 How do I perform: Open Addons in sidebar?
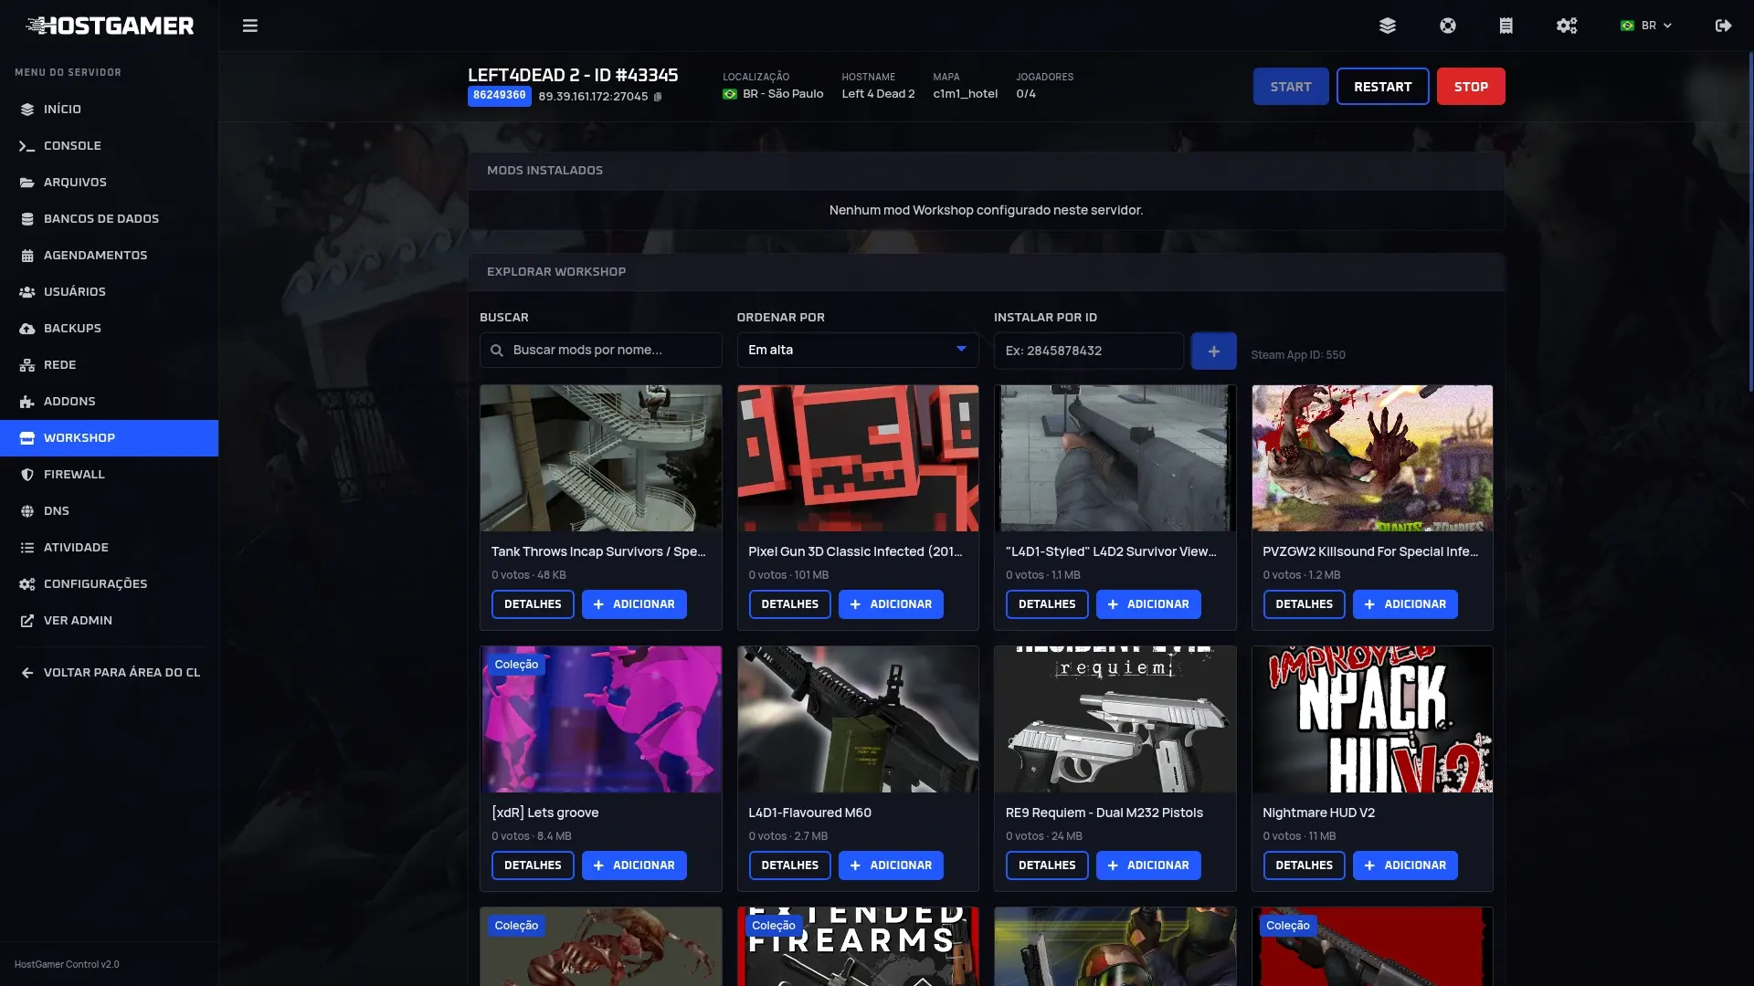click(x=110, y=402)
